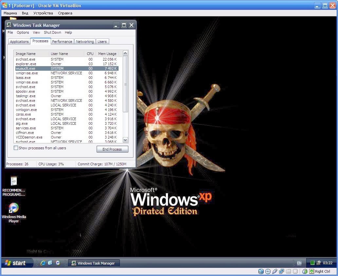Click the Task Manager title bar computer icon
338x276 pixels.
click(x=9, y=25)
